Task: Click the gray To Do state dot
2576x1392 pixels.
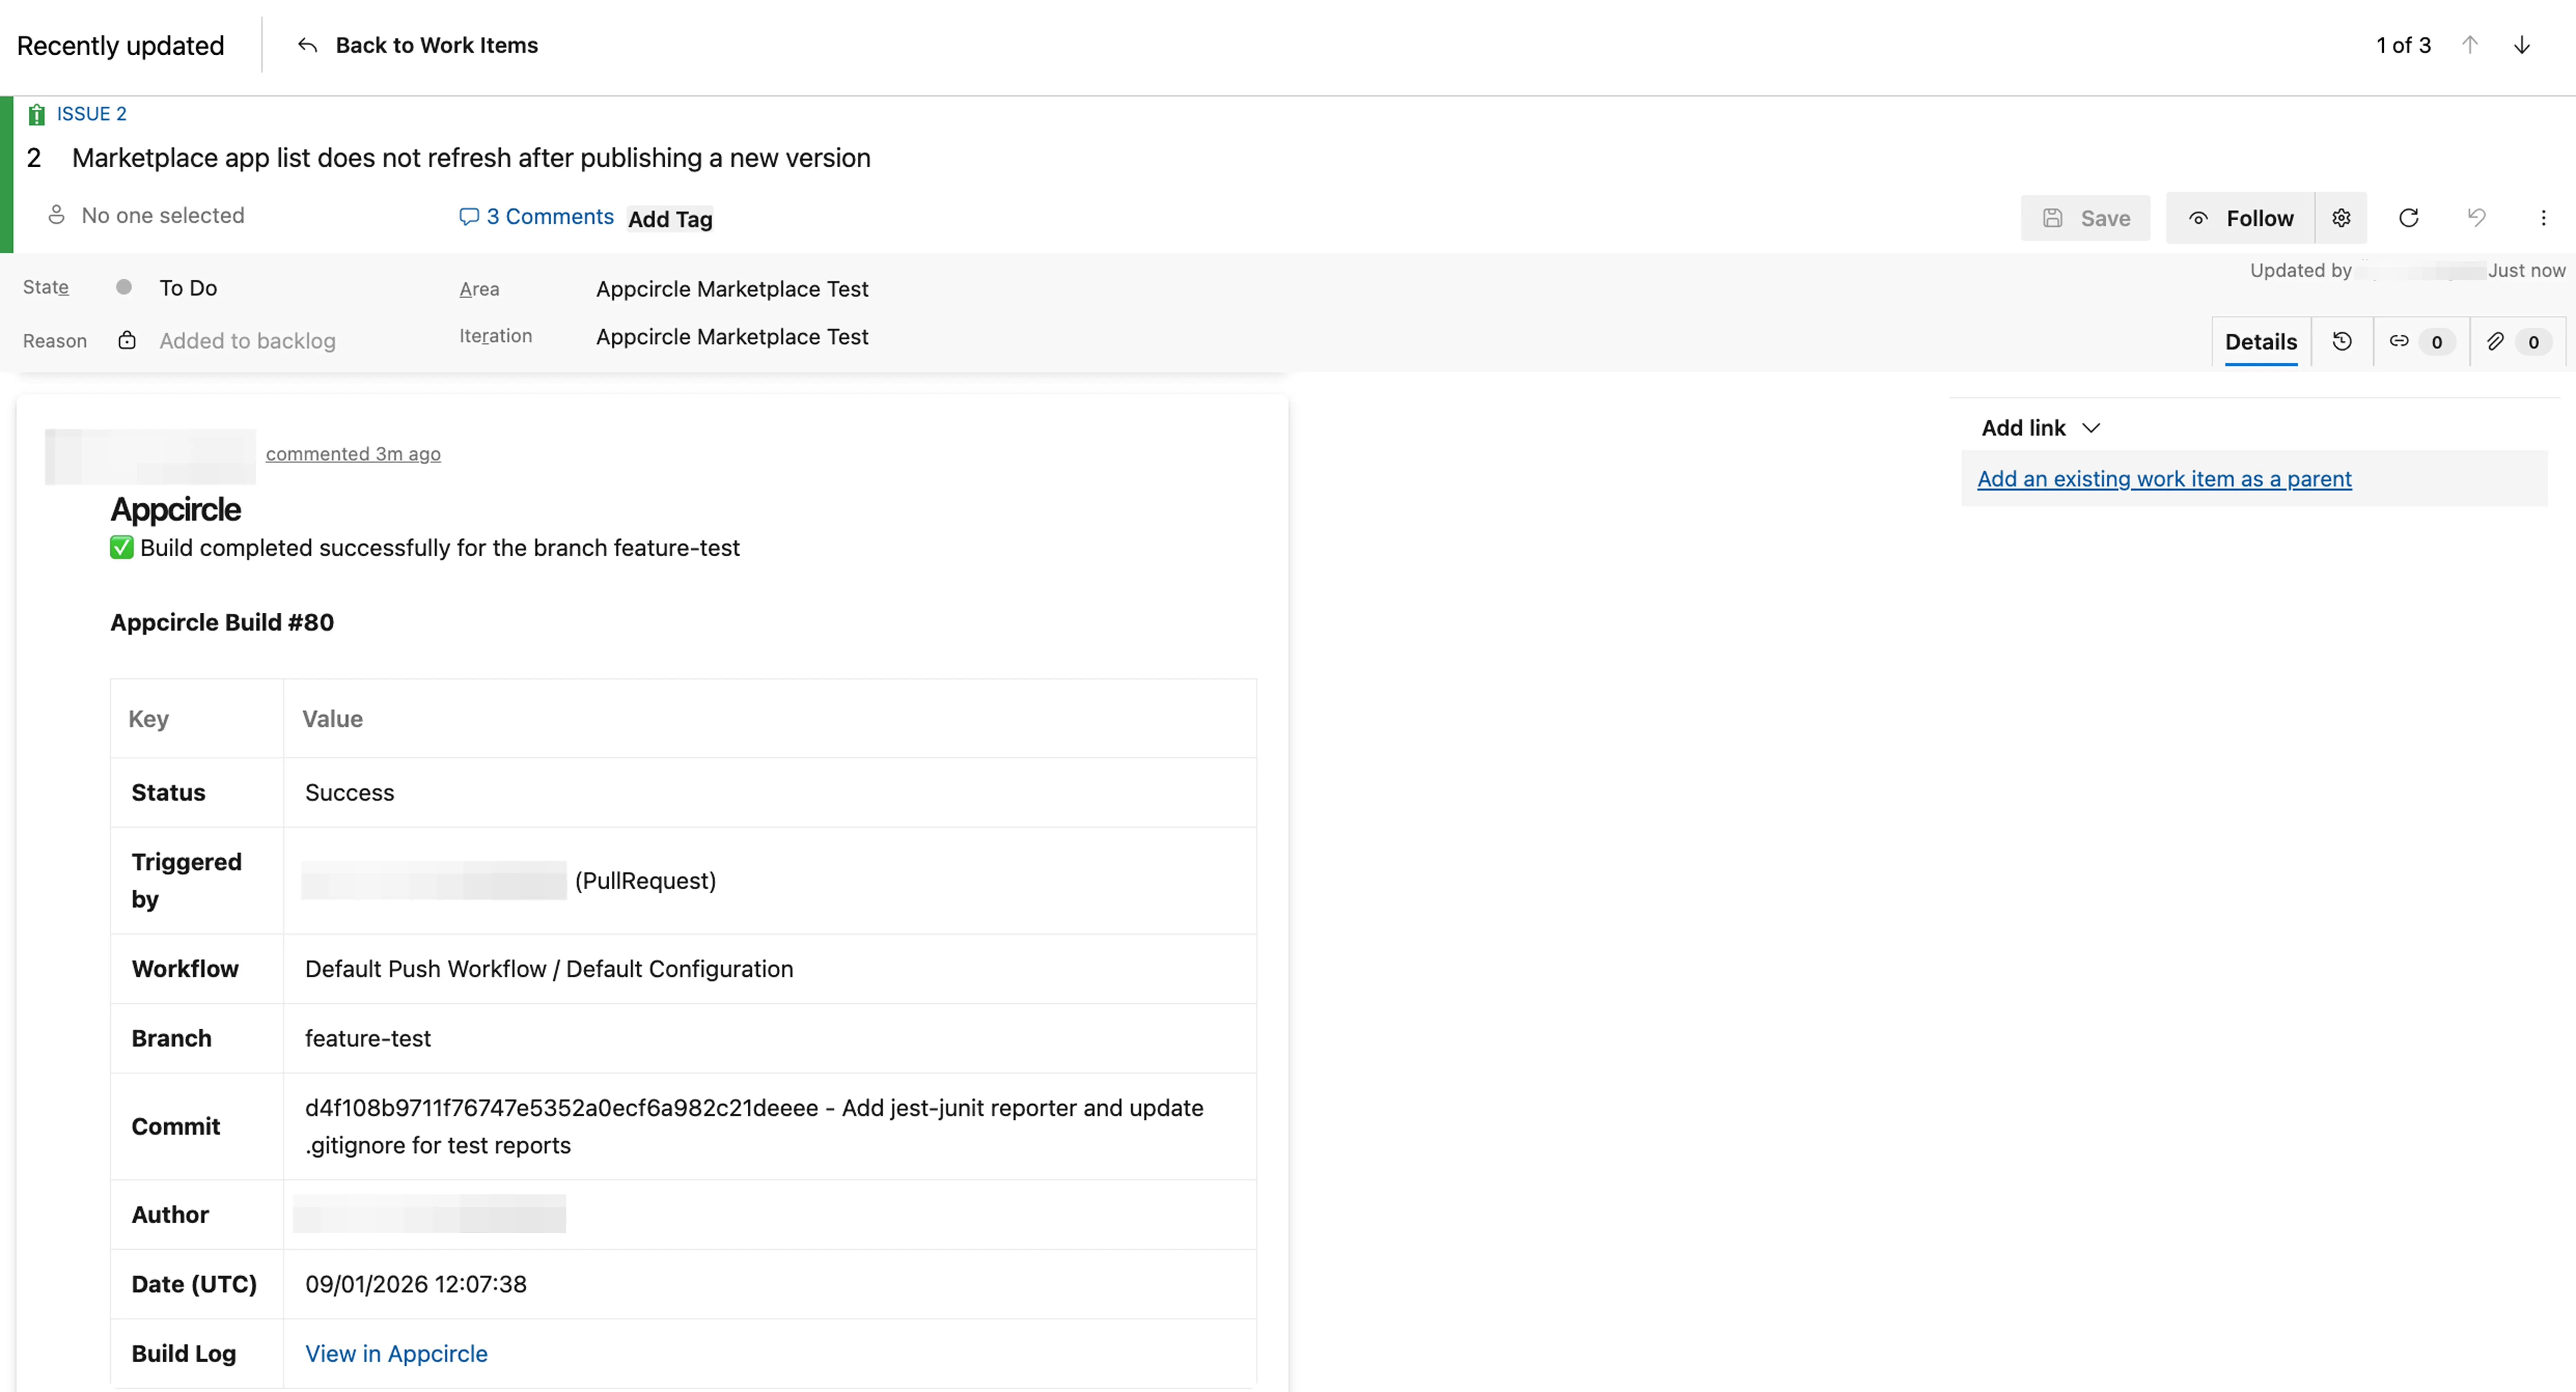Action: click(124, 287)
